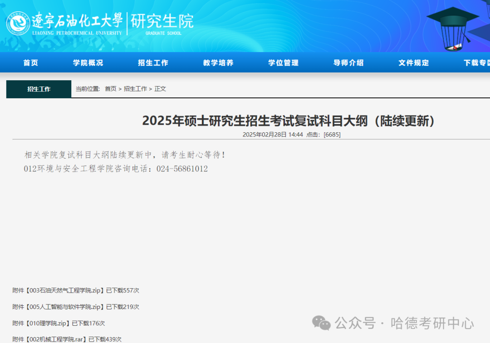Open the 招生工作 navigation menu
The height and width of the screenshot is (343, 490).
(x=153, y=63)
